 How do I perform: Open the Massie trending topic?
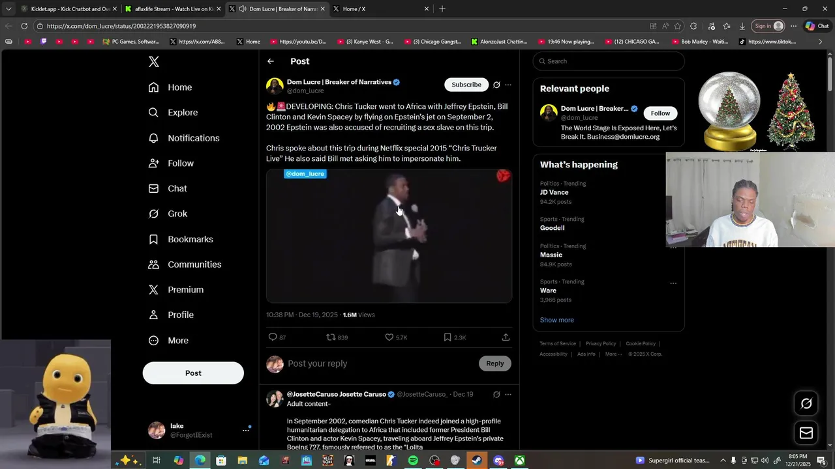pos(551,255)
